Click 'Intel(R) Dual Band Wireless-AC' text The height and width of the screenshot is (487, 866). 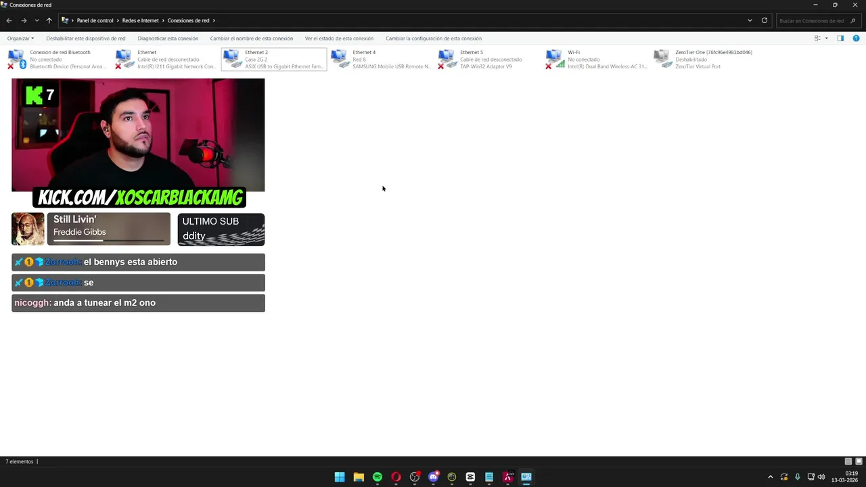coord(607,66)
